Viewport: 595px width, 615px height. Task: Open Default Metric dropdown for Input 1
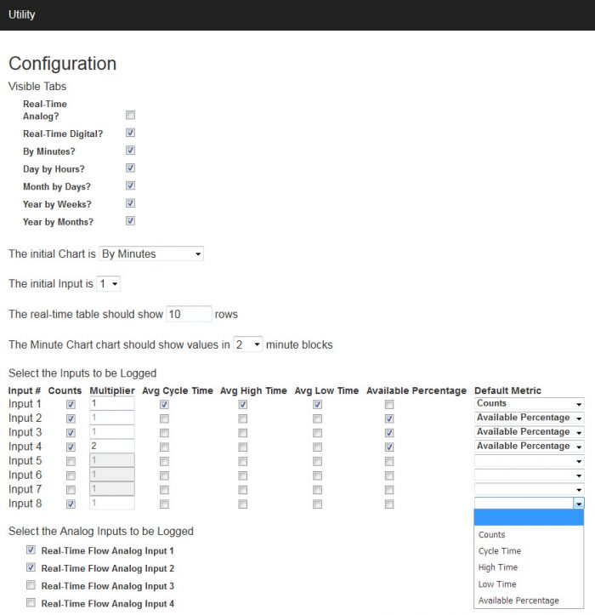click(530, 403)
